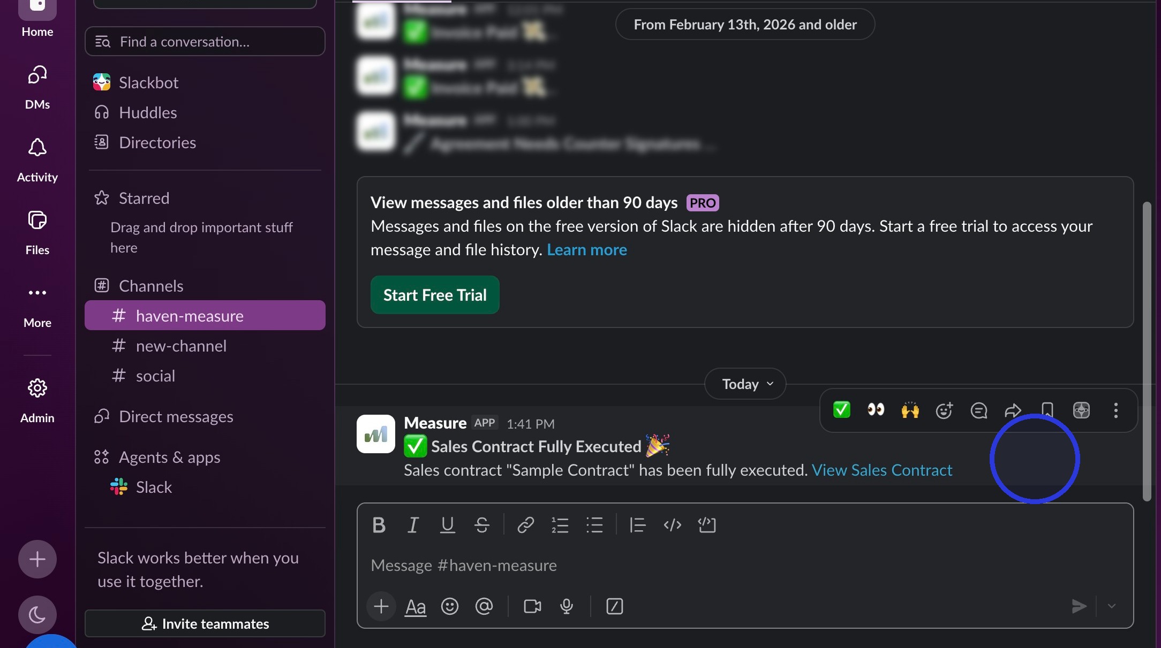Viewport: 1161px width, 648px height.
Task: Open the slash shortcuts menu
Action: pyautogui.click(x=615, y=606)
